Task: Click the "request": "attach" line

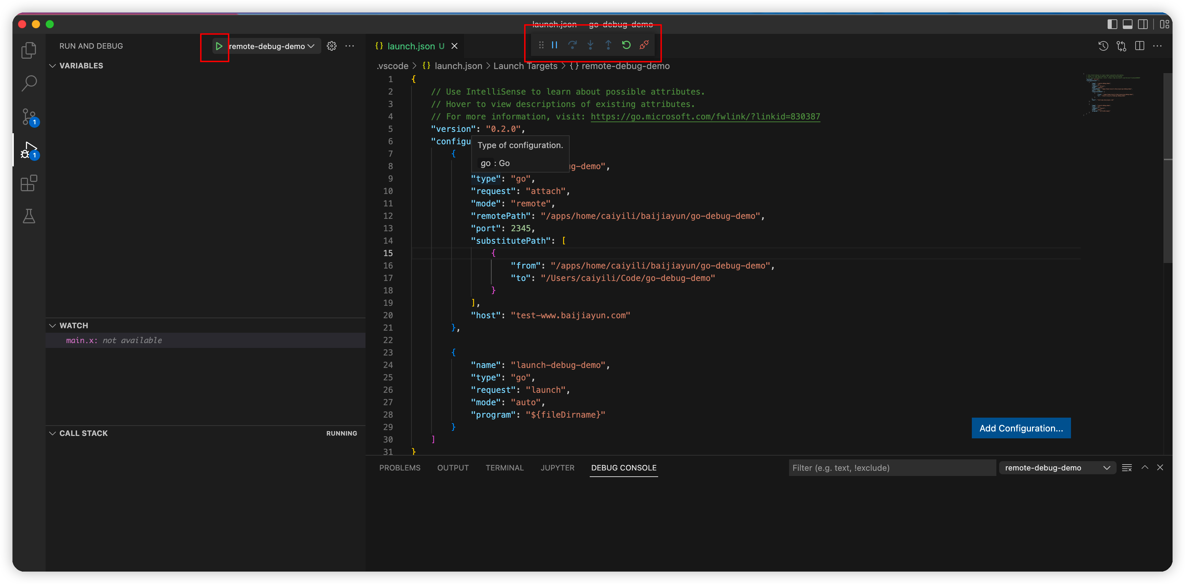Action: coord(520,191)
